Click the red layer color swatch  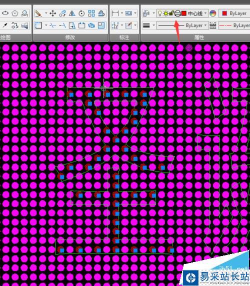tap(184, 13)
